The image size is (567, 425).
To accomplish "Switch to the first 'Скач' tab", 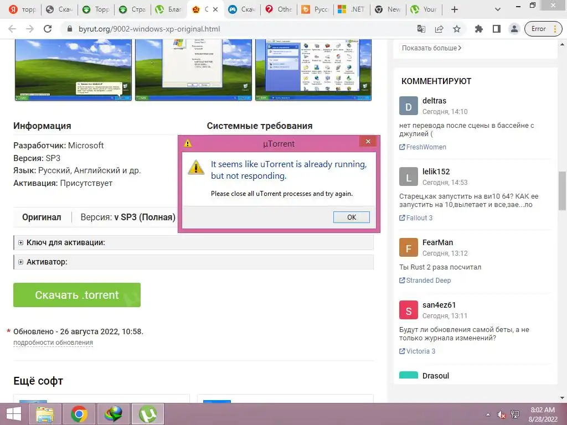I will coord(59,9).
